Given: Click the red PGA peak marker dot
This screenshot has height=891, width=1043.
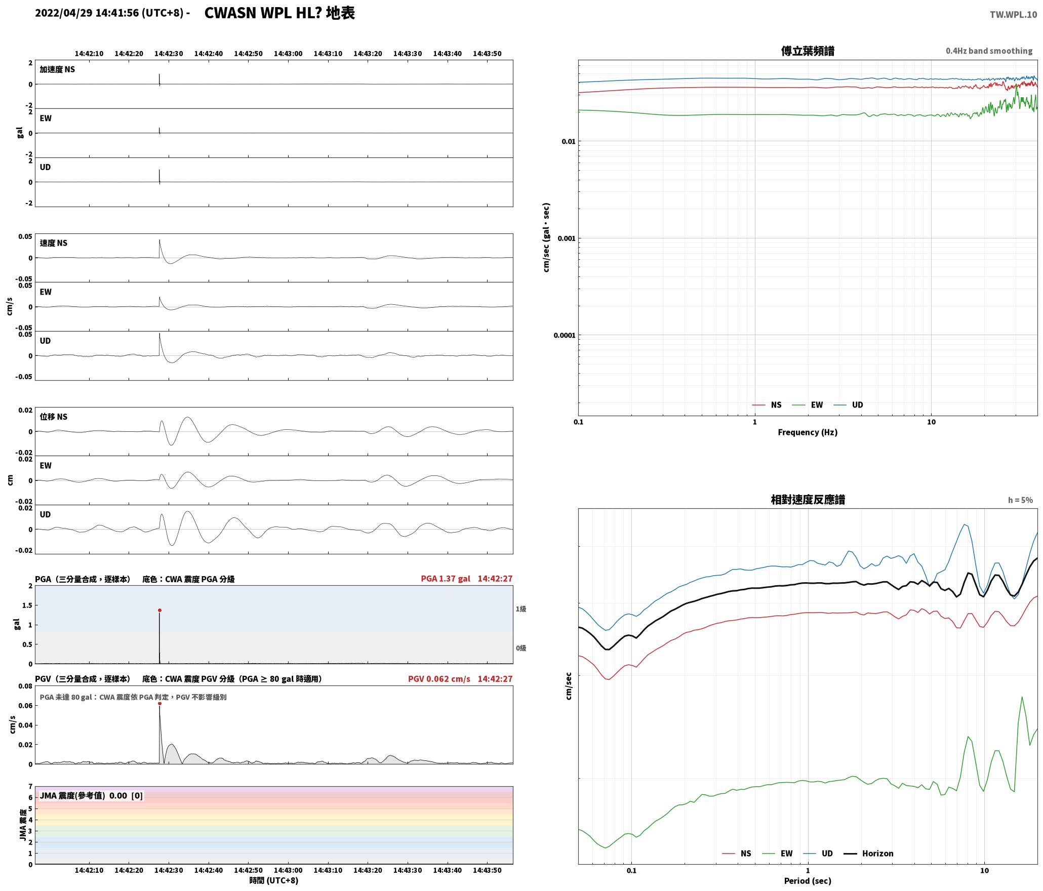Looking at the screenshot, I should [159, 610].
